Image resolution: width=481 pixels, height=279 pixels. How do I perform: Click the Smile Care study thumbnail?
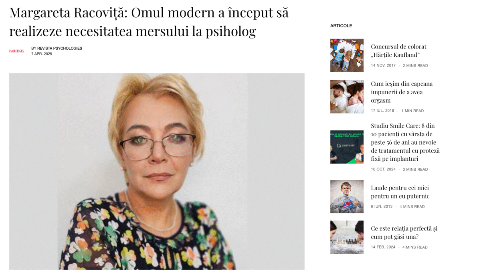347,147
